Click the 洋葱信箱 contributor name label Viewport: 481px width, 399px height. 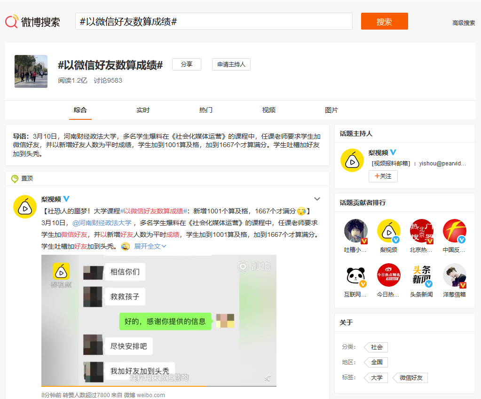pyautogui.click(x=454, y=294)
